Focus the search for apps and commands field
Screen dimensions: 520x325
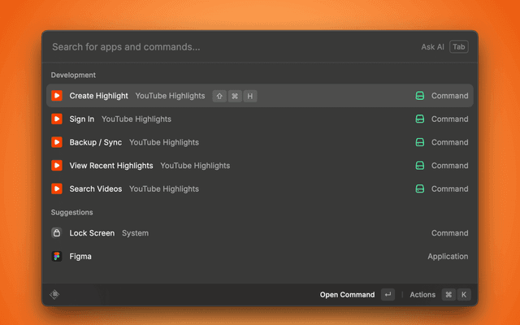click(x=227, y=47)
